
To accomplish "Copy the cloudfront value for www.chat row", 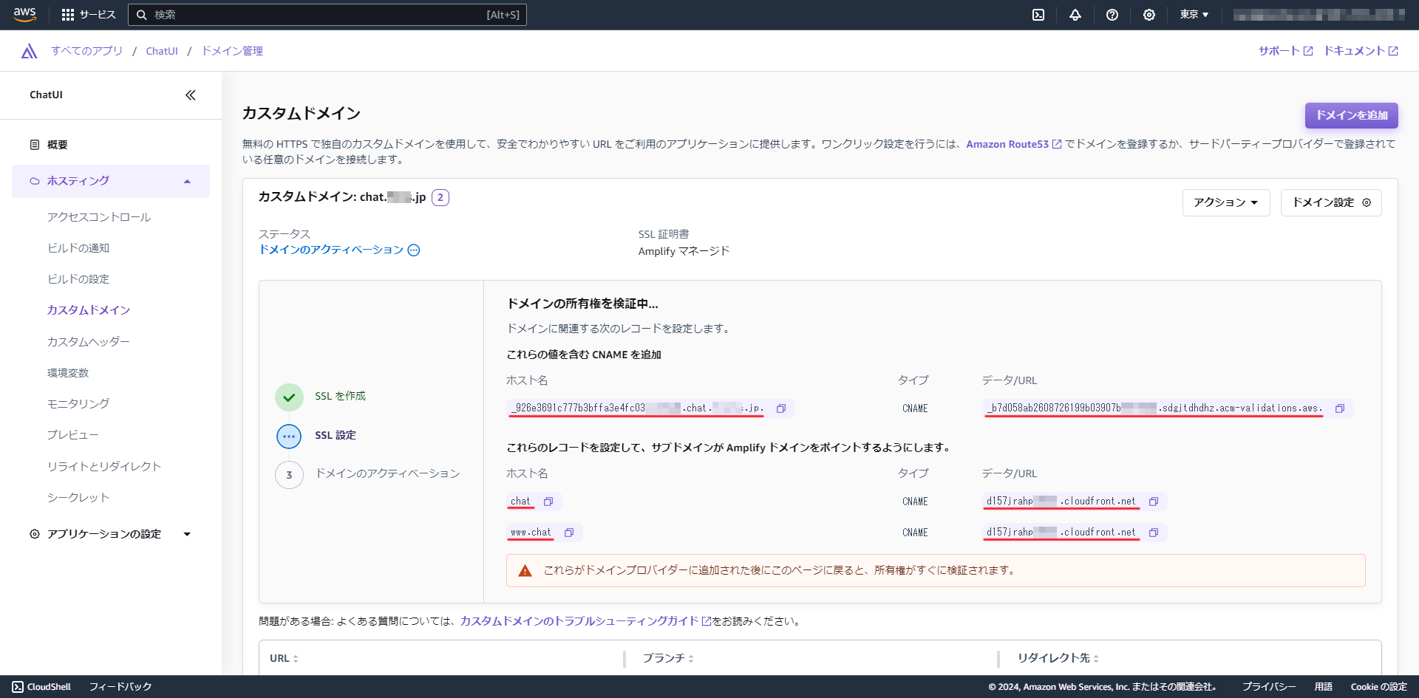I will click(x=1154, y=533).
